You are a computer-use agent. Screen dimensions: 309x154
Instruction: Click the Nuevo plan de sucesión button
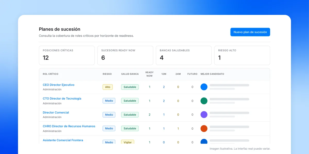pyautogui.click(x=250, y=32)
